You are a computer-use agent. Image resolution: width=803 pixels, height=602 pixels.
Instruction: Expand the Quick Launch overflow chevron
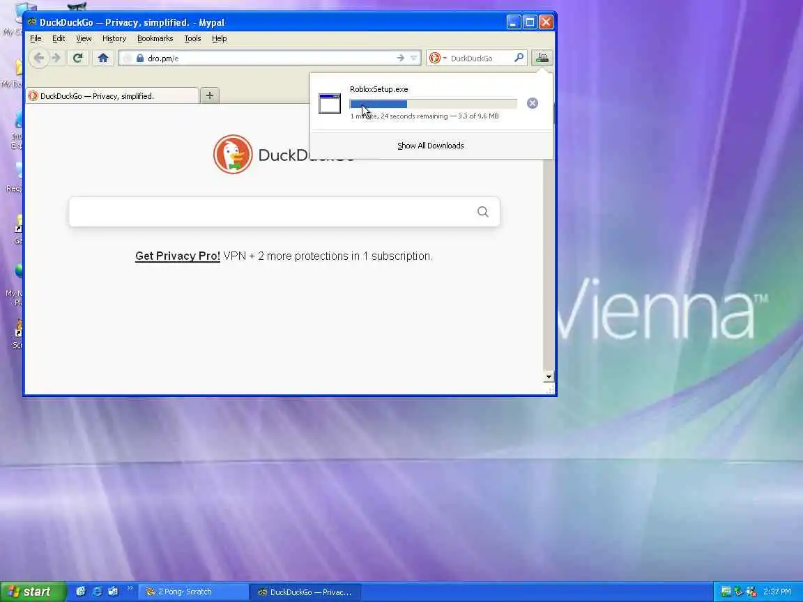tap(130, 589)
